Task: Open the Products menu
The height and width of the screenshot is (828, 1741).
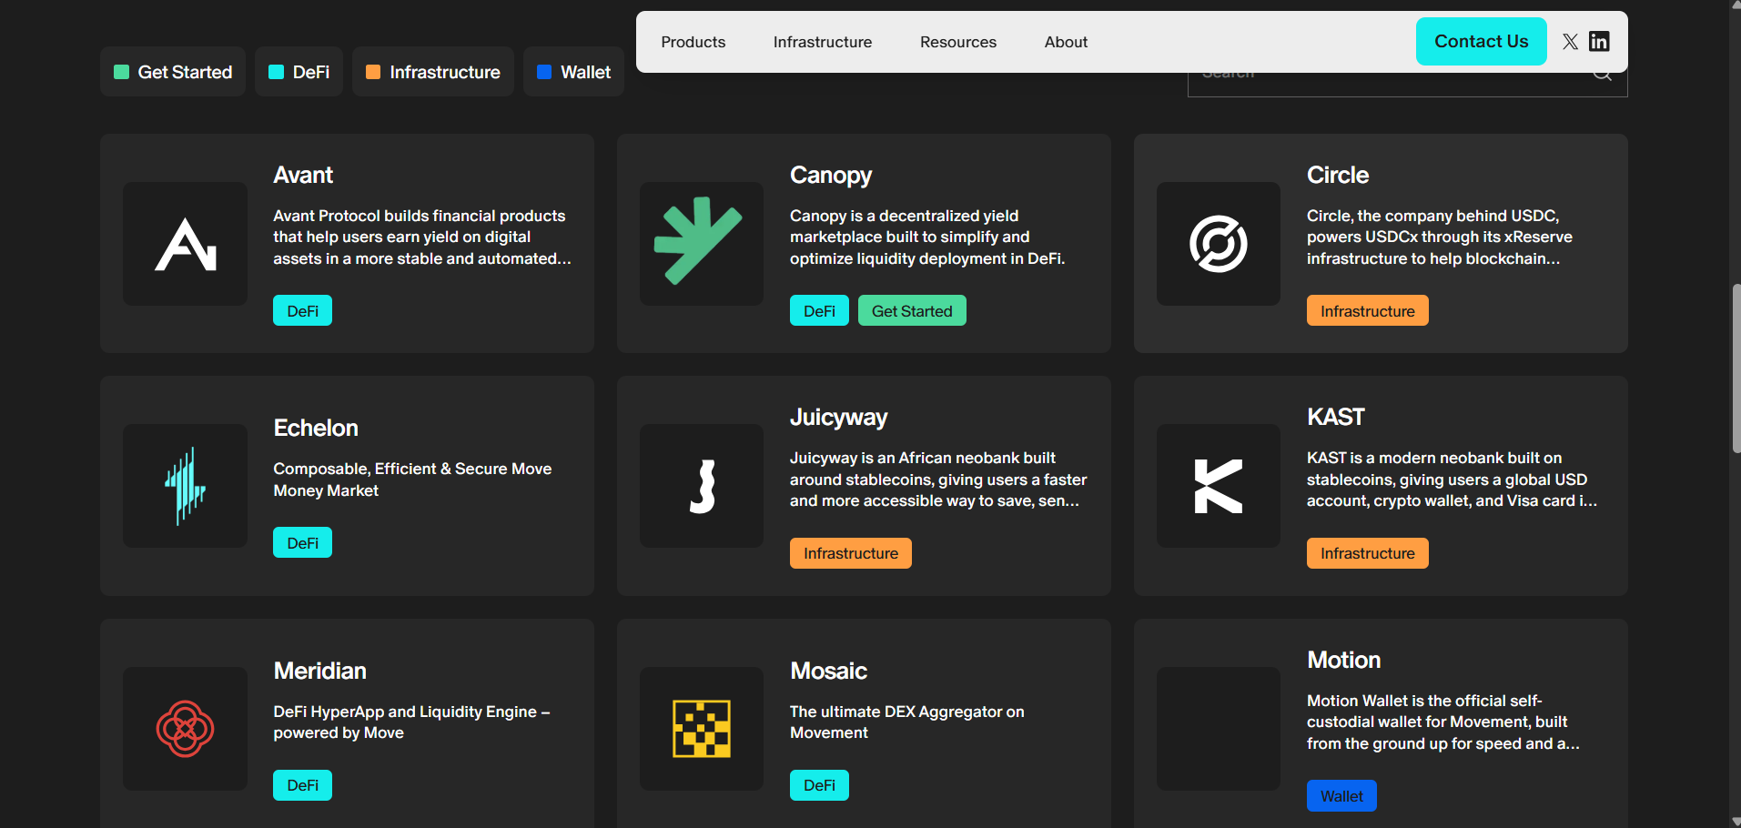Action: tap(693, 42)
